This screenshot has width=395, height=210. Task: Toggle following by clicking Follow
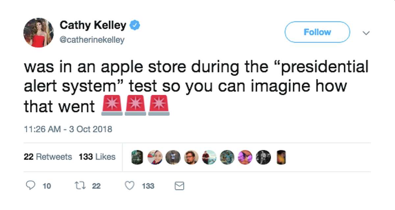317,32
